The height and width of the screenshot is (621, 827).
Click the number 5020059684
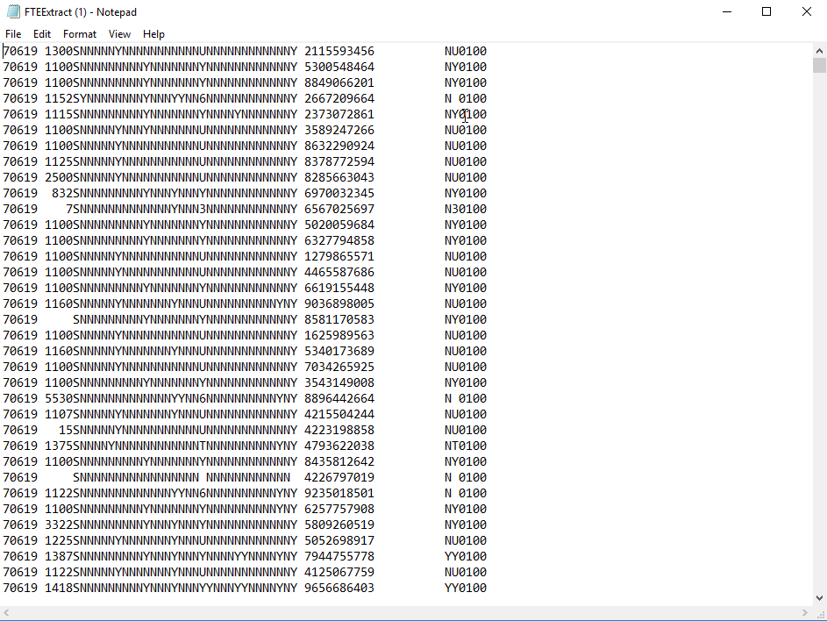(x=339, y=225)
